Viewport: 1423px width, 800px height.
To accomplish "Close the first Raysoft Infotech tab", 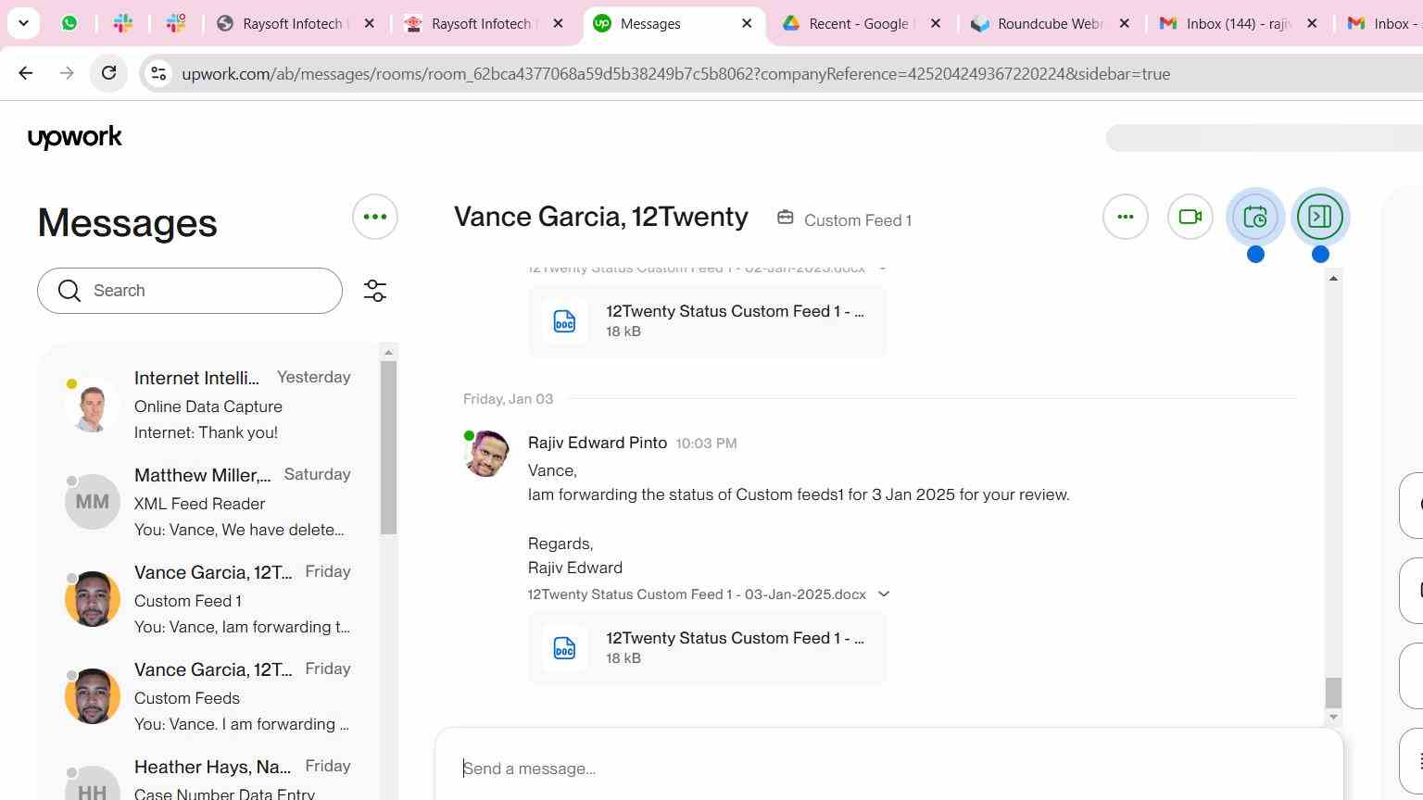I will pos(369,23).
